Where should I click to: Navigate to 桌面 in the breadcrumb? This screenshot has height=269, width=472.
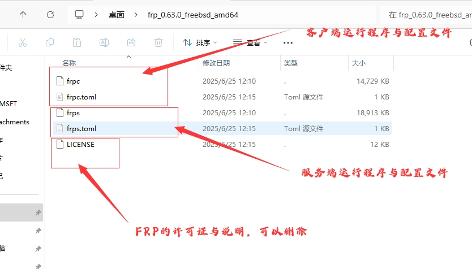click(116, 15)
